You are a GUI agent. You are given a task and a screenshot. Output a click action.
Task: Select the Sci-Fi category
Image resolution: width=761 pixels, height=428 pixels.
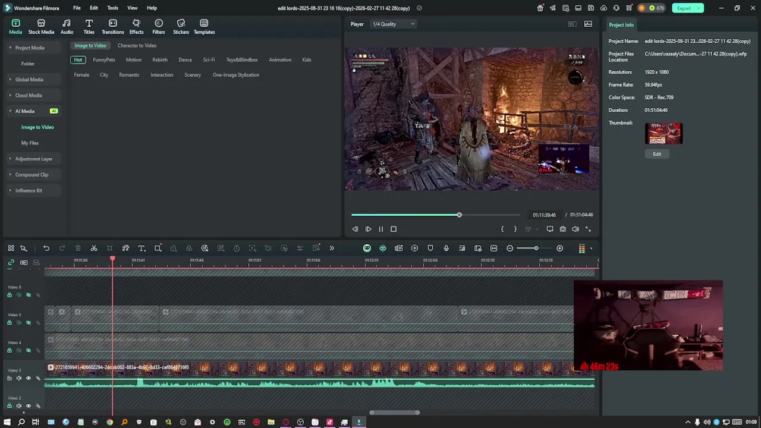[209, 59]
